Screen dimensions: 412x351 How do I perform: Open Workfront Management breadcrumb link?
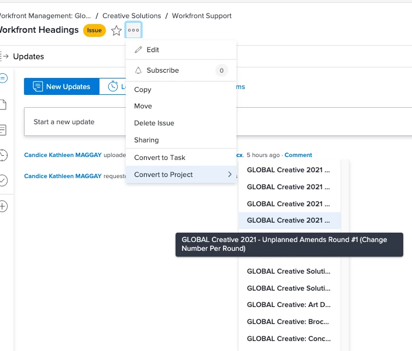[x=45, y=16]
